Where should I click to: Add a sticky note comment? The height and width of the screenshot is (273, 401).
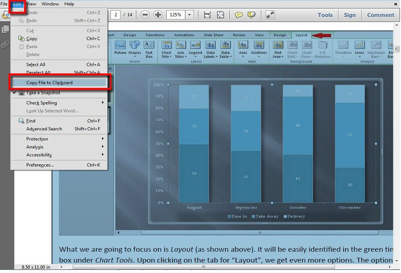click(239, 15)
